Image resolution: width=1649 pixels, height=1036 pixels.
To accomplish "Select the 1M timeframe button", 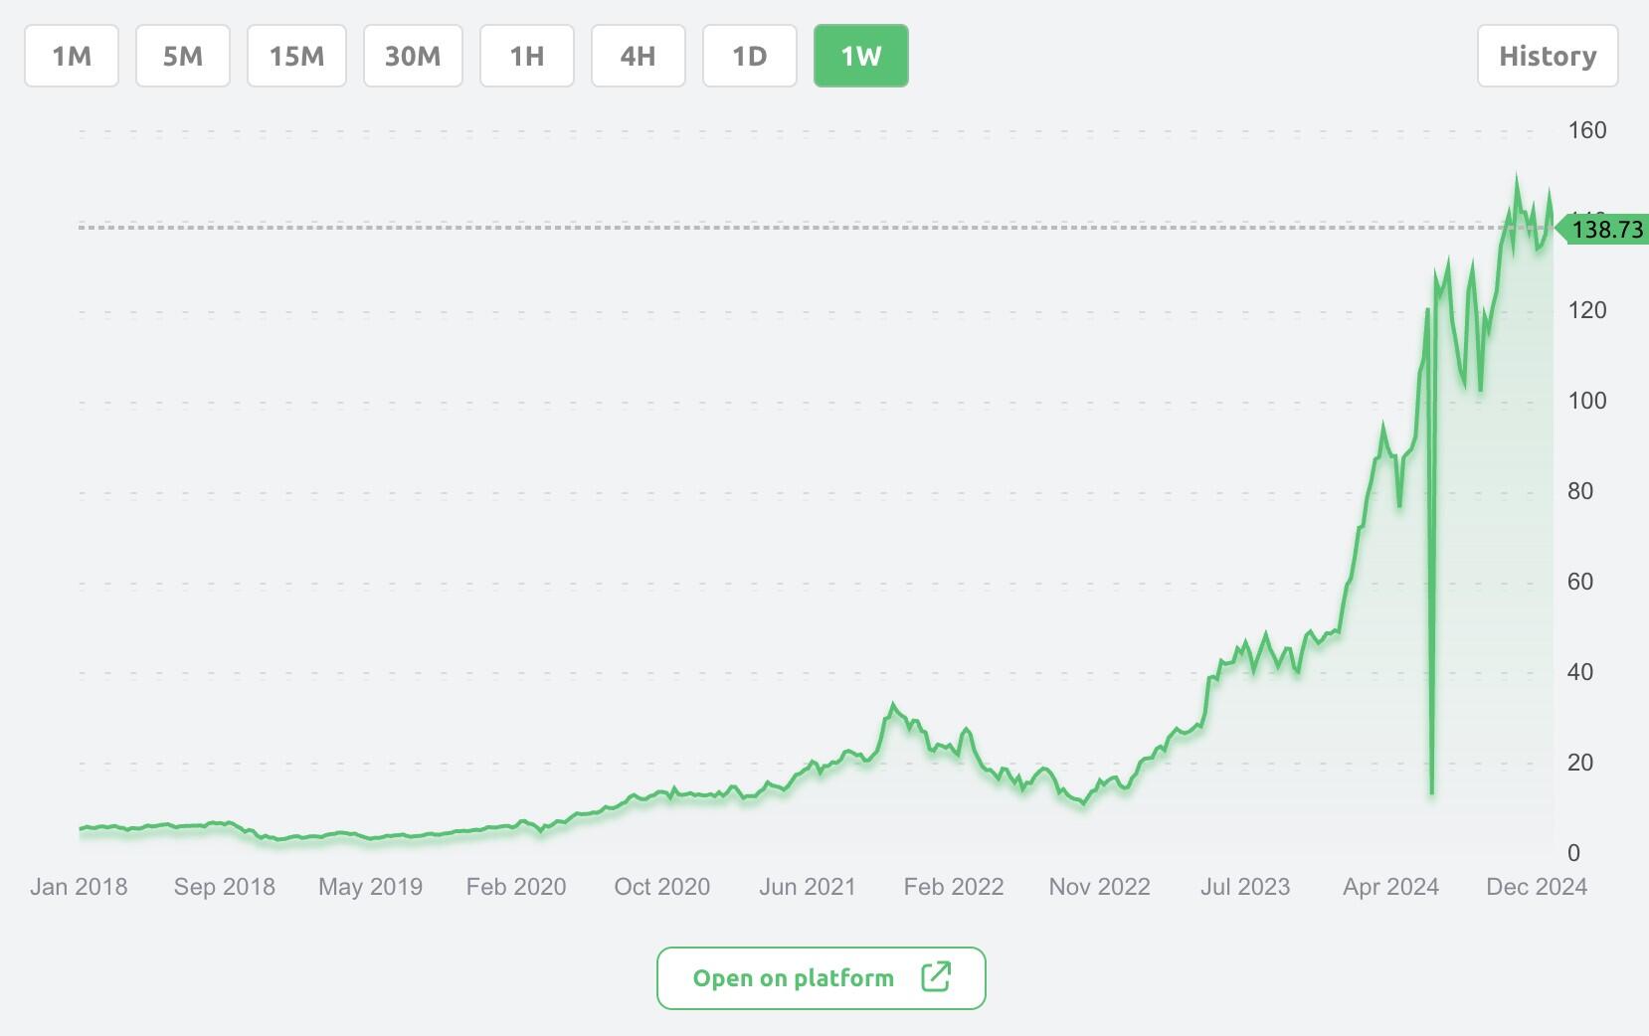I will pos(72,56).
